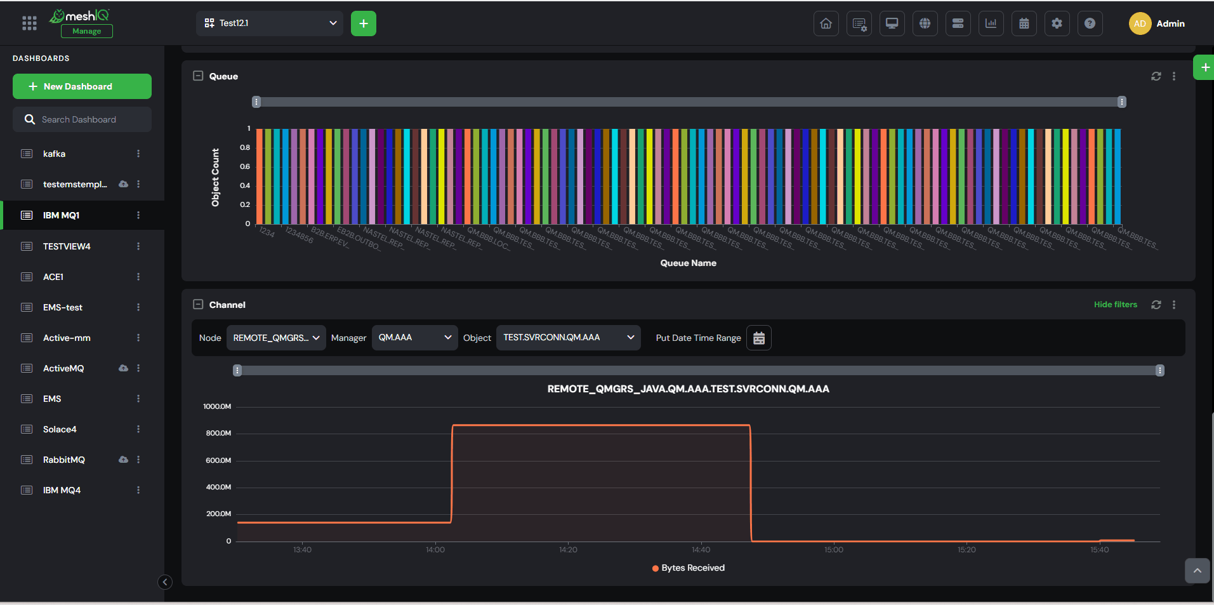
Task: Open the bar chart icon in toolbar
Action: 991,23
